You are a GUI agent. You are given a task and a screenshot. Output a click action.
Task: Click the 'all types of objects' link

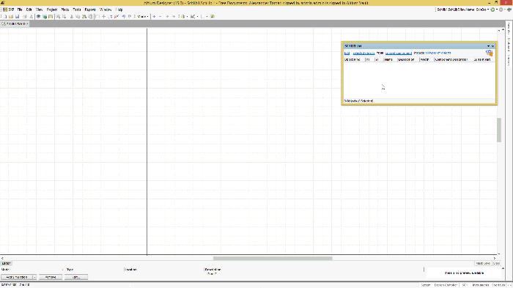click(438, 53)
